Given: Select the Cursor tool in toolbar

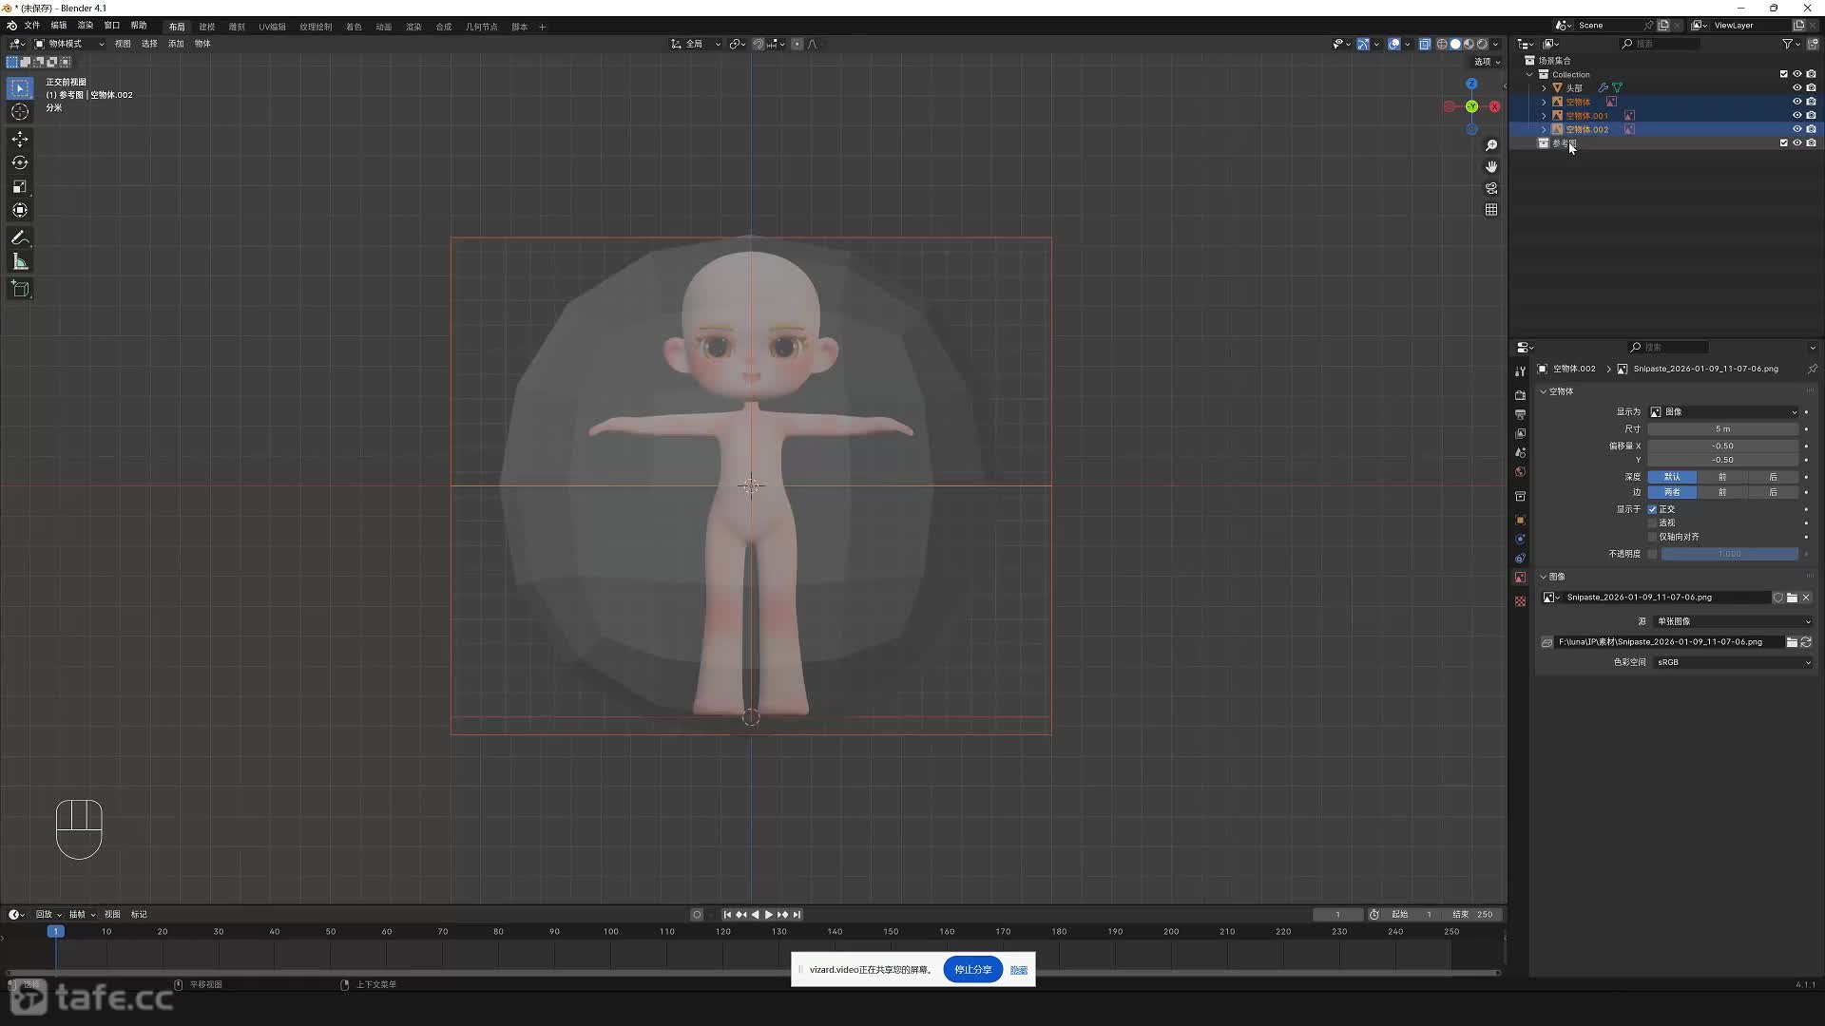Looking at the screenshot, I should click(x=20, y=112).
